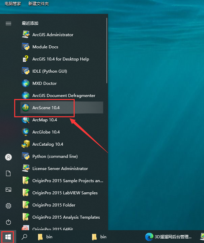Screen dimensions: 204x243
Task: Open the MXD Doctor globe icon
Action: tap(26, 83)
